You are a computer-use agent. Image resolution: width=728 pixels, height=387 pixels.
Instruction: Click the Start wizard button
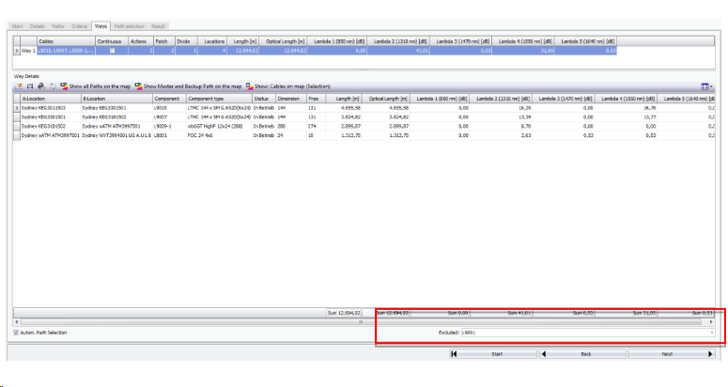tap(492, 354)
